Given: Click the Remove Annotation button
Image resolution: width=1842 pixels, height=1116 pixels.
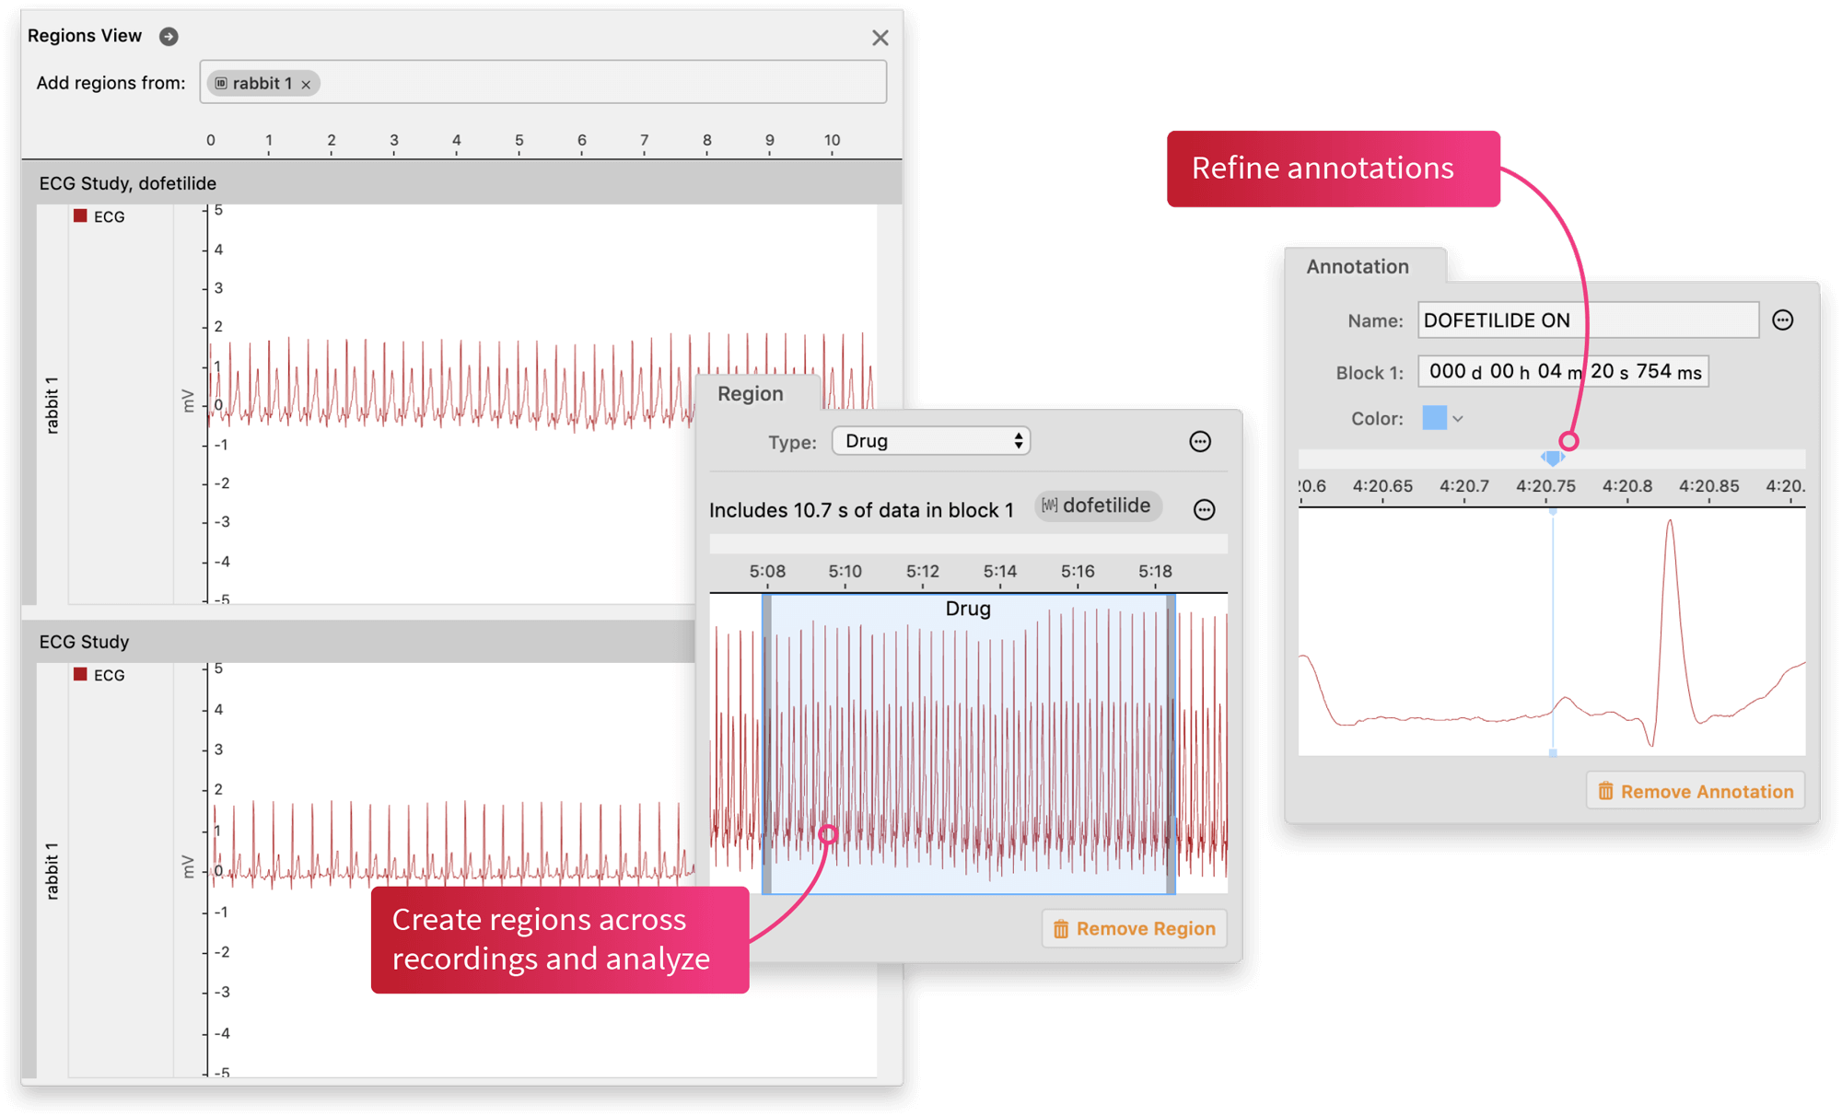Looking at the screenshot, I should (1695, 790).
